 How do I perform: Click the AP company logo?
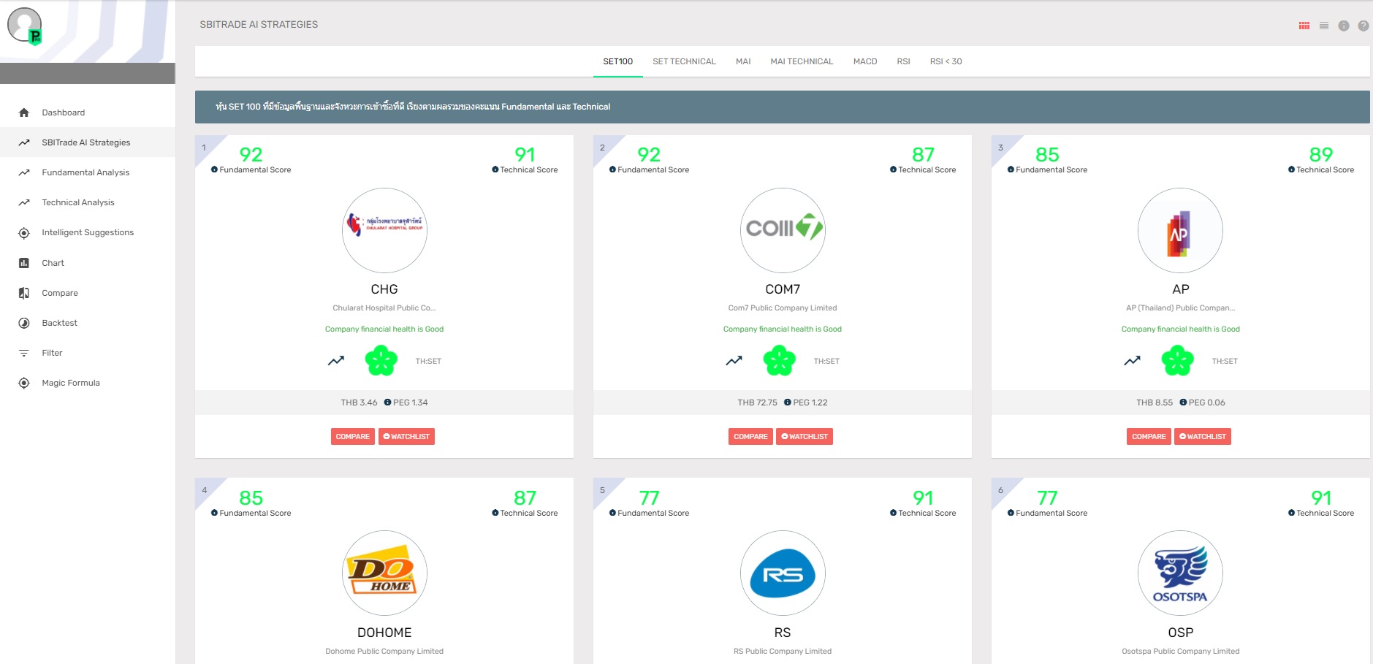pos(1180,230)
